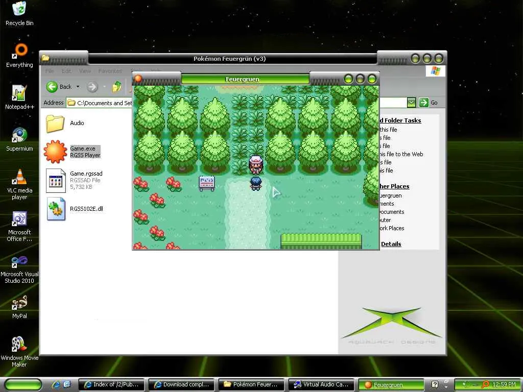Screen dimensions: 523x392
Task: Collapse the Other Places panel header
Action: (395, 186)
